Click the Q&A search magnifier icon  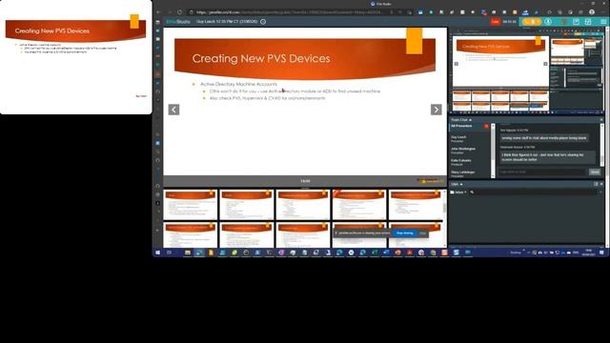[x=472, y=192]
